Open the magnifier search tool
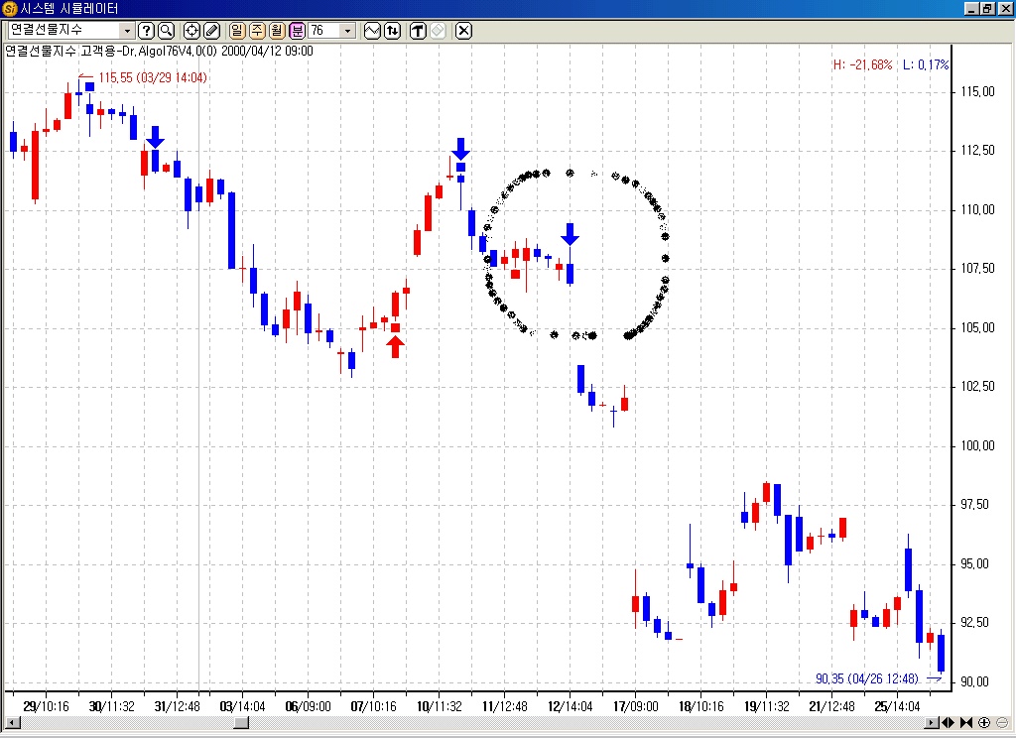 click(x=166, y=31)
